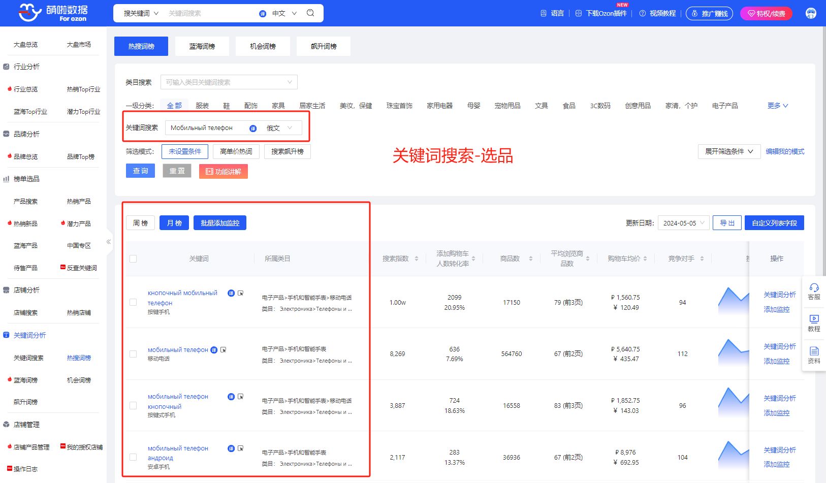The image size is (826, 483).
Task: Click the 重置 reset button
Action: [177, 171]
